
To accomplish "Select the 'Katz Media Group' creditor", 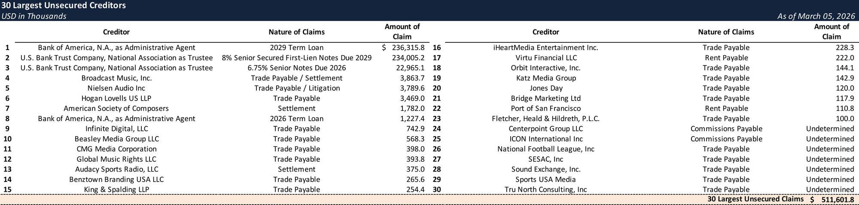I will point(546,78).
